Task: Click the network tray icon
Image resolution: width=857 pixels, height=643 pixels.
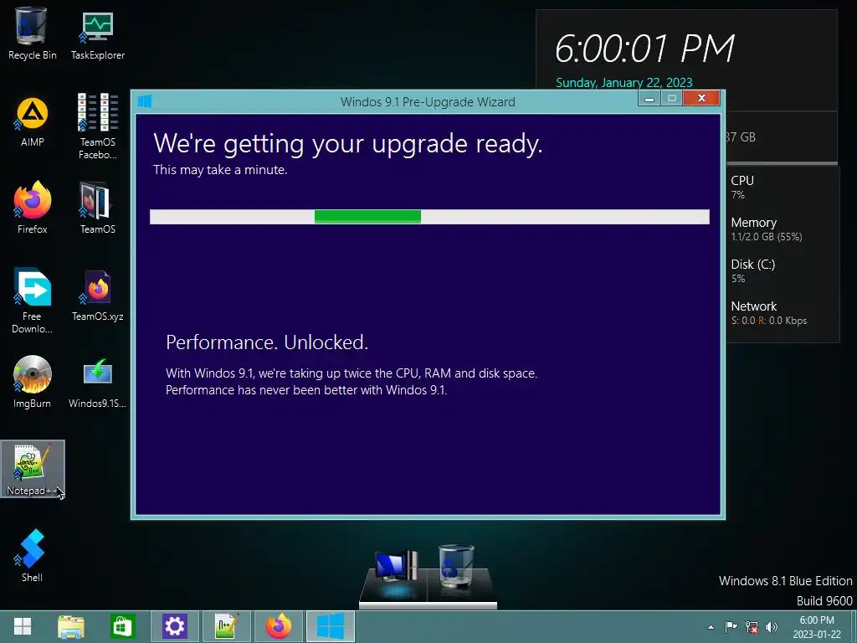Action: point(752,626)
